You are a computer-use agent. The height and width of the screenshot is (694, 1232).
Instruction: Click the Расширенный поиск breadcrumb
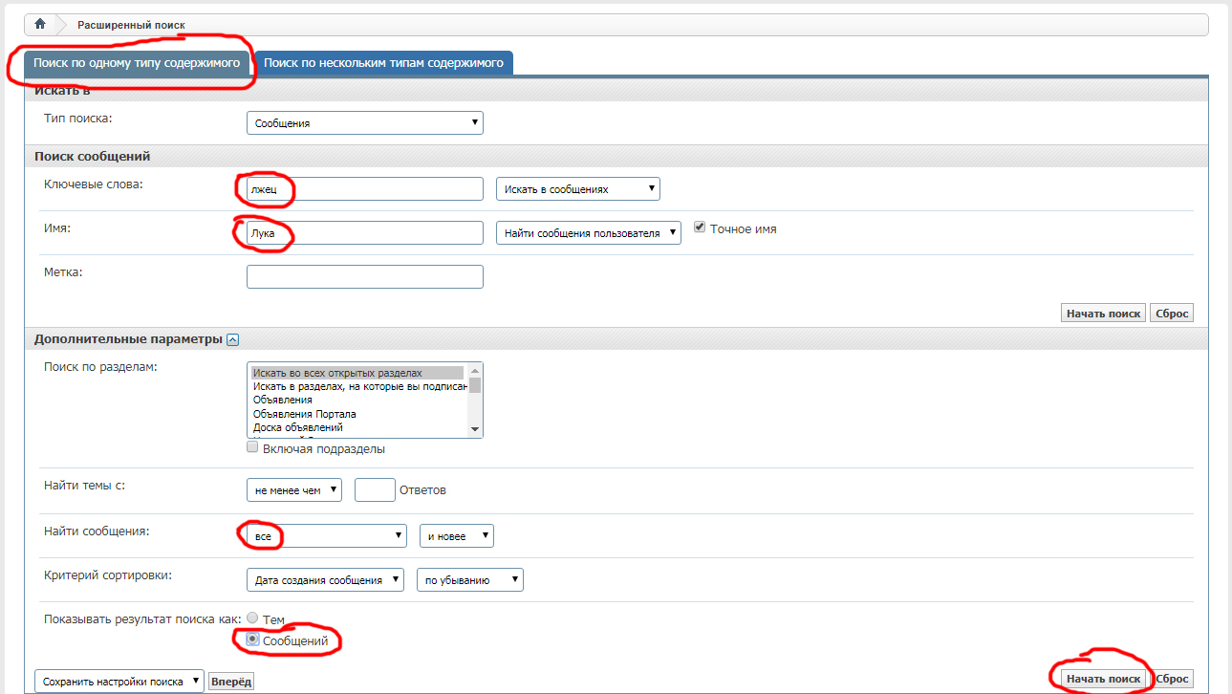[132, 24]
